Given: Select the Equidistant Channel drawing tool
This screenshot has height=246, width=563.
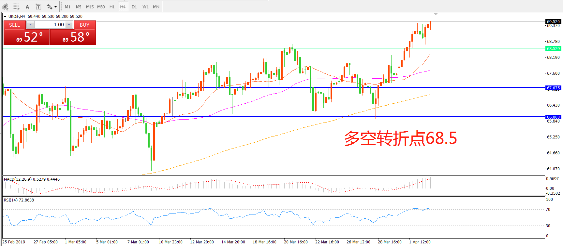Looking at the screenshot, I should click(x=5, y=6).
